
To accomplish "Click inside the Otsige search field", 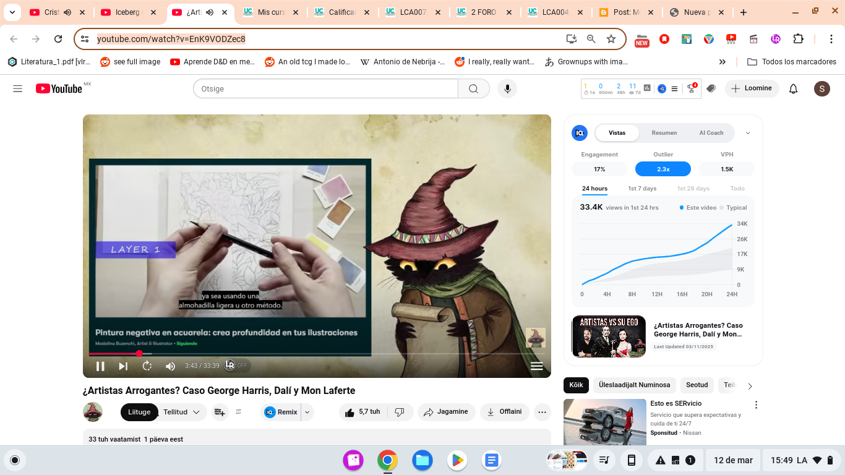I will (x=325, y=89).
